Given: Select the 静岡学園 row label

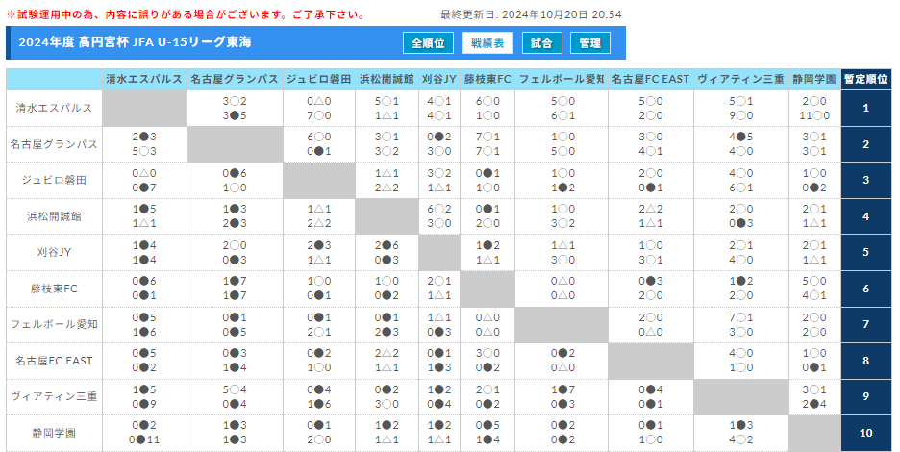Looking at the screenshot, I should coord(54,433).
